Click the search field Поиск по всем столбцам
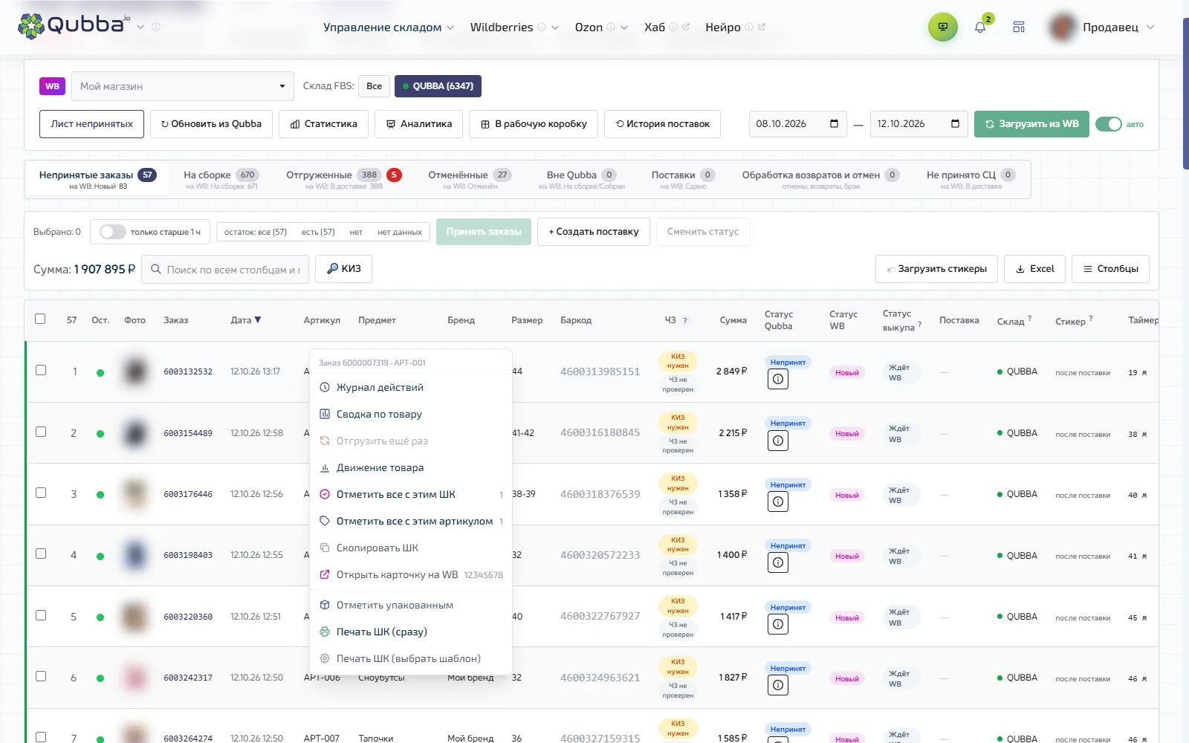This screenshot has height=743, width=1189. coord(225,269)
